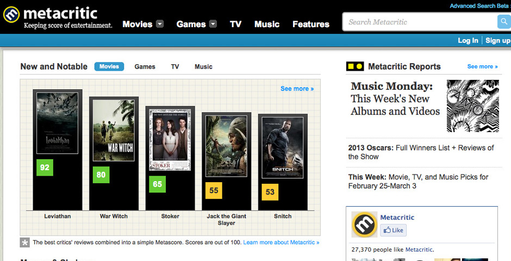This screenshot has width=511, height=261.
Task: Open the Movies section in main nav
Action: click(x=138, y=24)
